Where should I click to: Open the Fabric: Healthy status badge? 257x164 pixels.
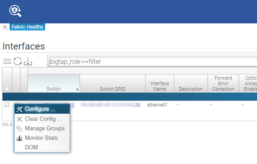27,27
